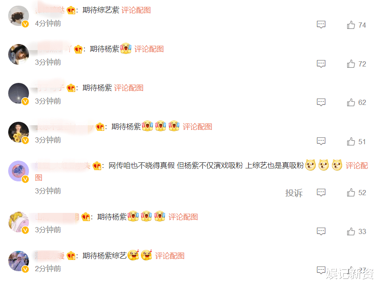Open 评论配图 beside 期待杨紫综艺
Screen dimensions: 380x288
coord(169,256)
